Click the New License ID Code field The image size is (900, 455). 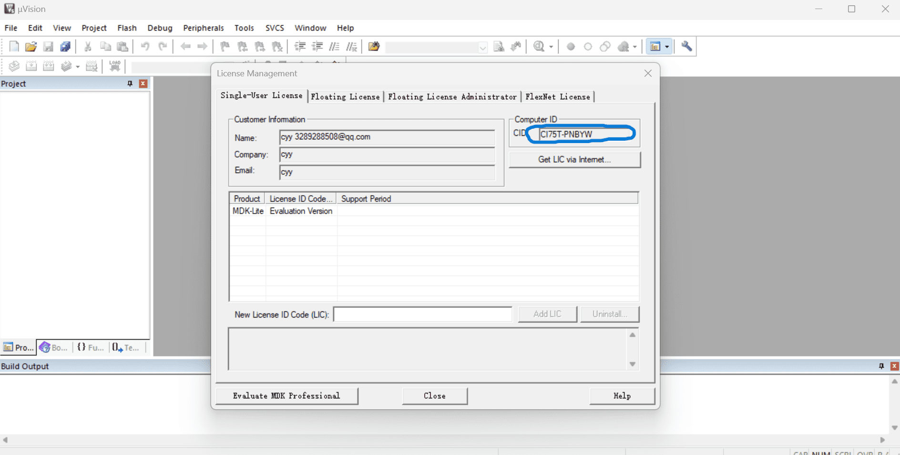[x=422, y=314]
